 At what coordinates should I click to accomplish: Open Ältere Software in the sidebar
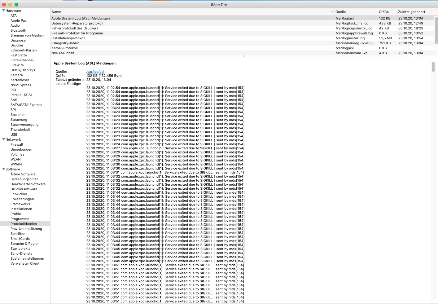click(23, 174)
